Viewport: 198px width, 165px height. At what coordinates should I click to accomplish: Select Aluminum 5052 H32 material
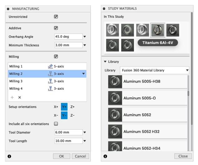pos(141,132)
